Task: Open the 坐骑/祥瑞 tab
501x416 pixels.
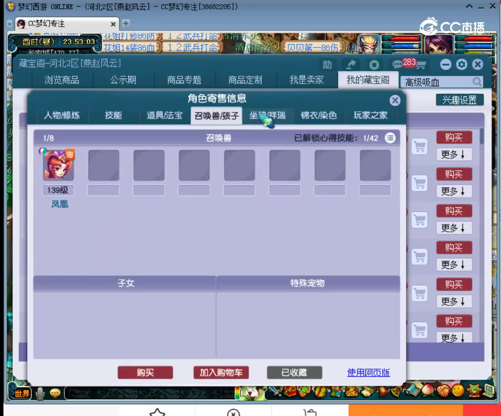Action: coord(268,116)
